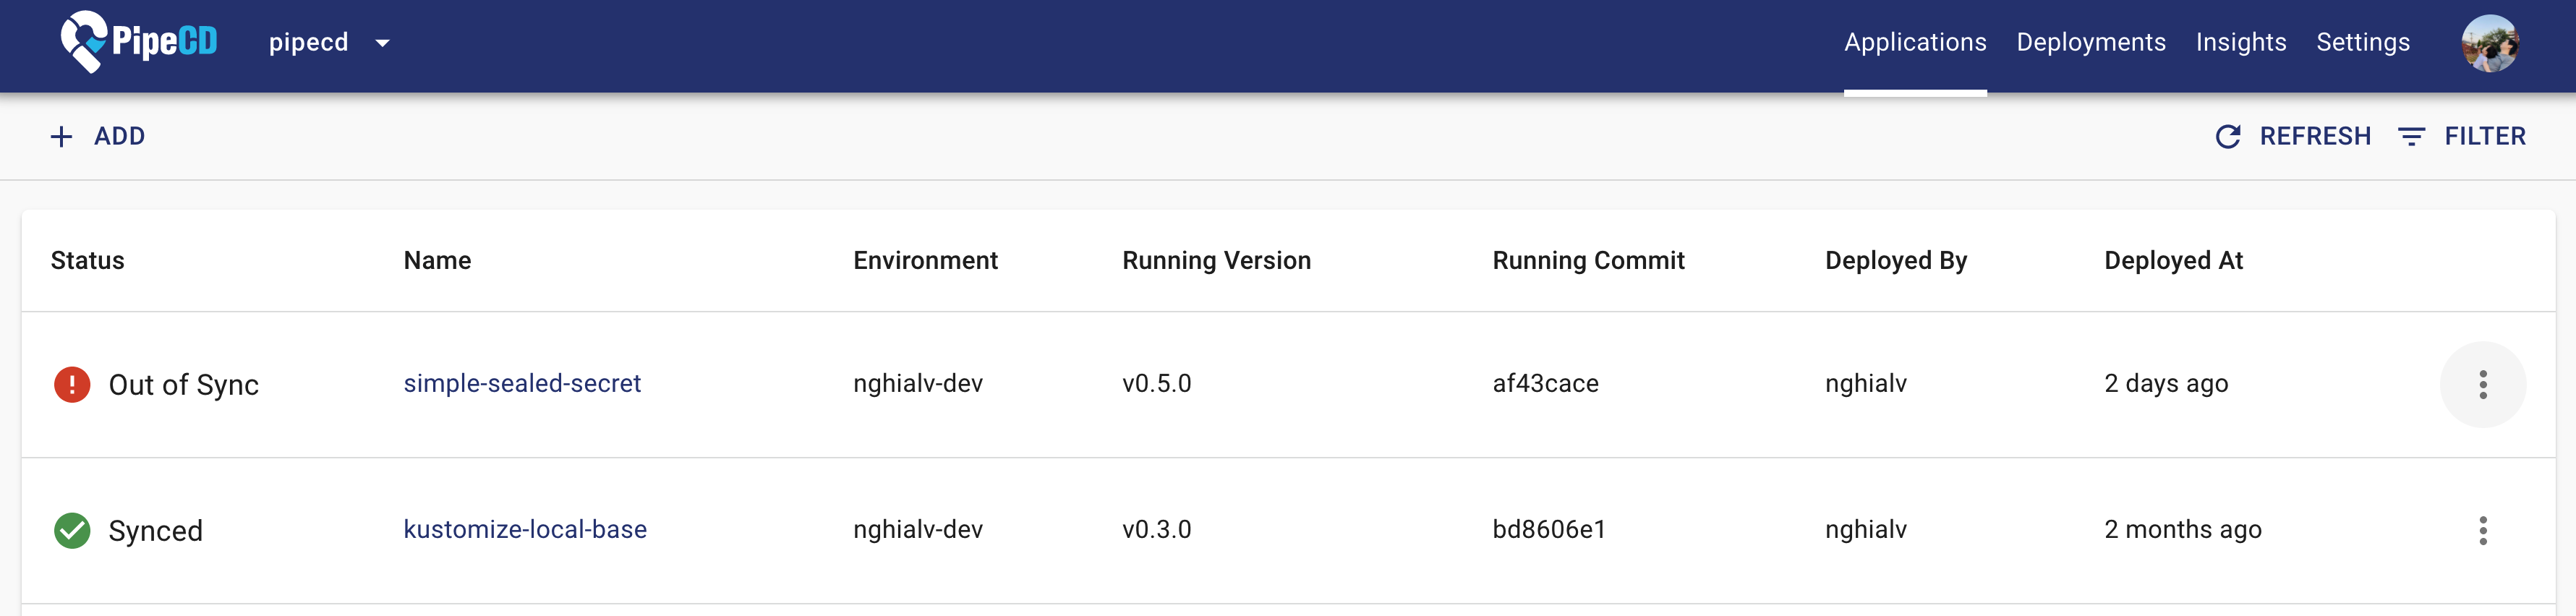The width and height of the screenshot is (2576, 616).
Task: Open the user profile avatar
Action: click(x=2489, y=43)
